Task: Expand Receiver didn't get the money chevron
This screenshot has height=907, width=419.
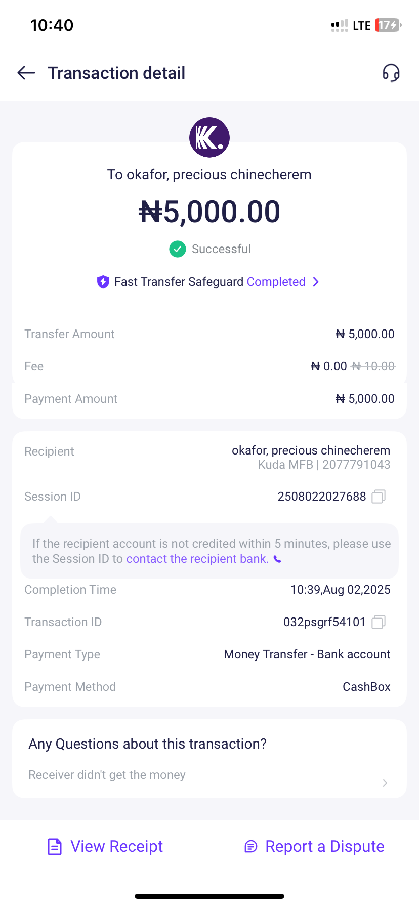Action: tap(385, 783)
